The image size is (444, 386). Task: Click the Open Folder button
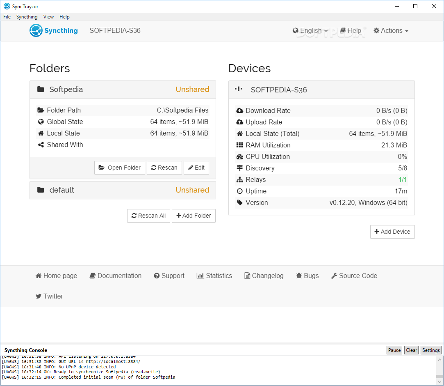pos(119,168)
